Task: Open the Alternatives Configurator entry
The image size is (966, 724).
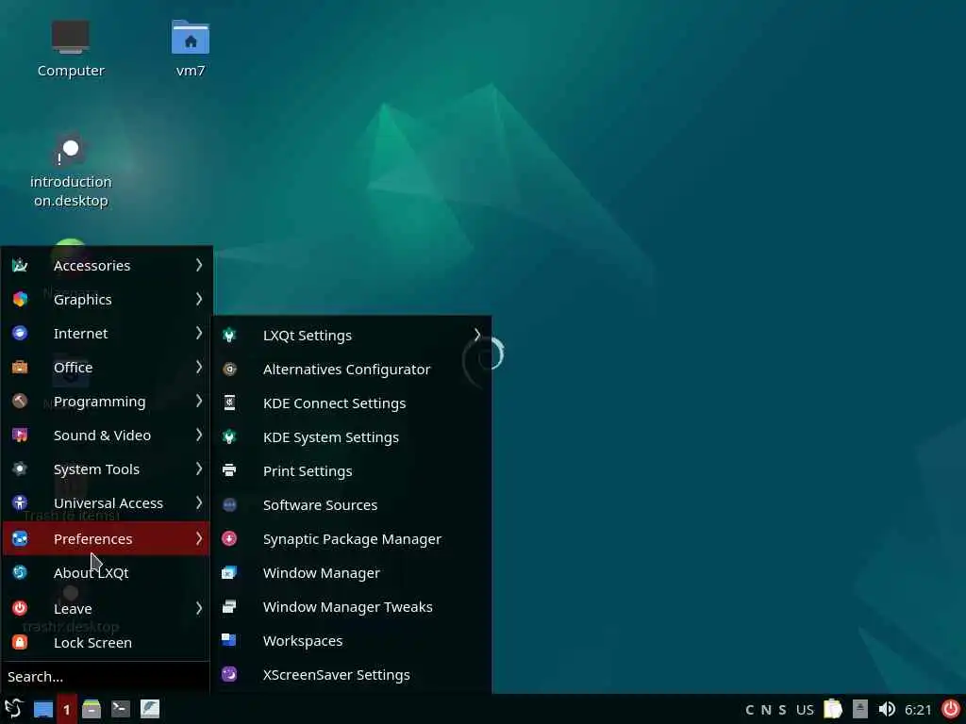Action: pos(352,370)
